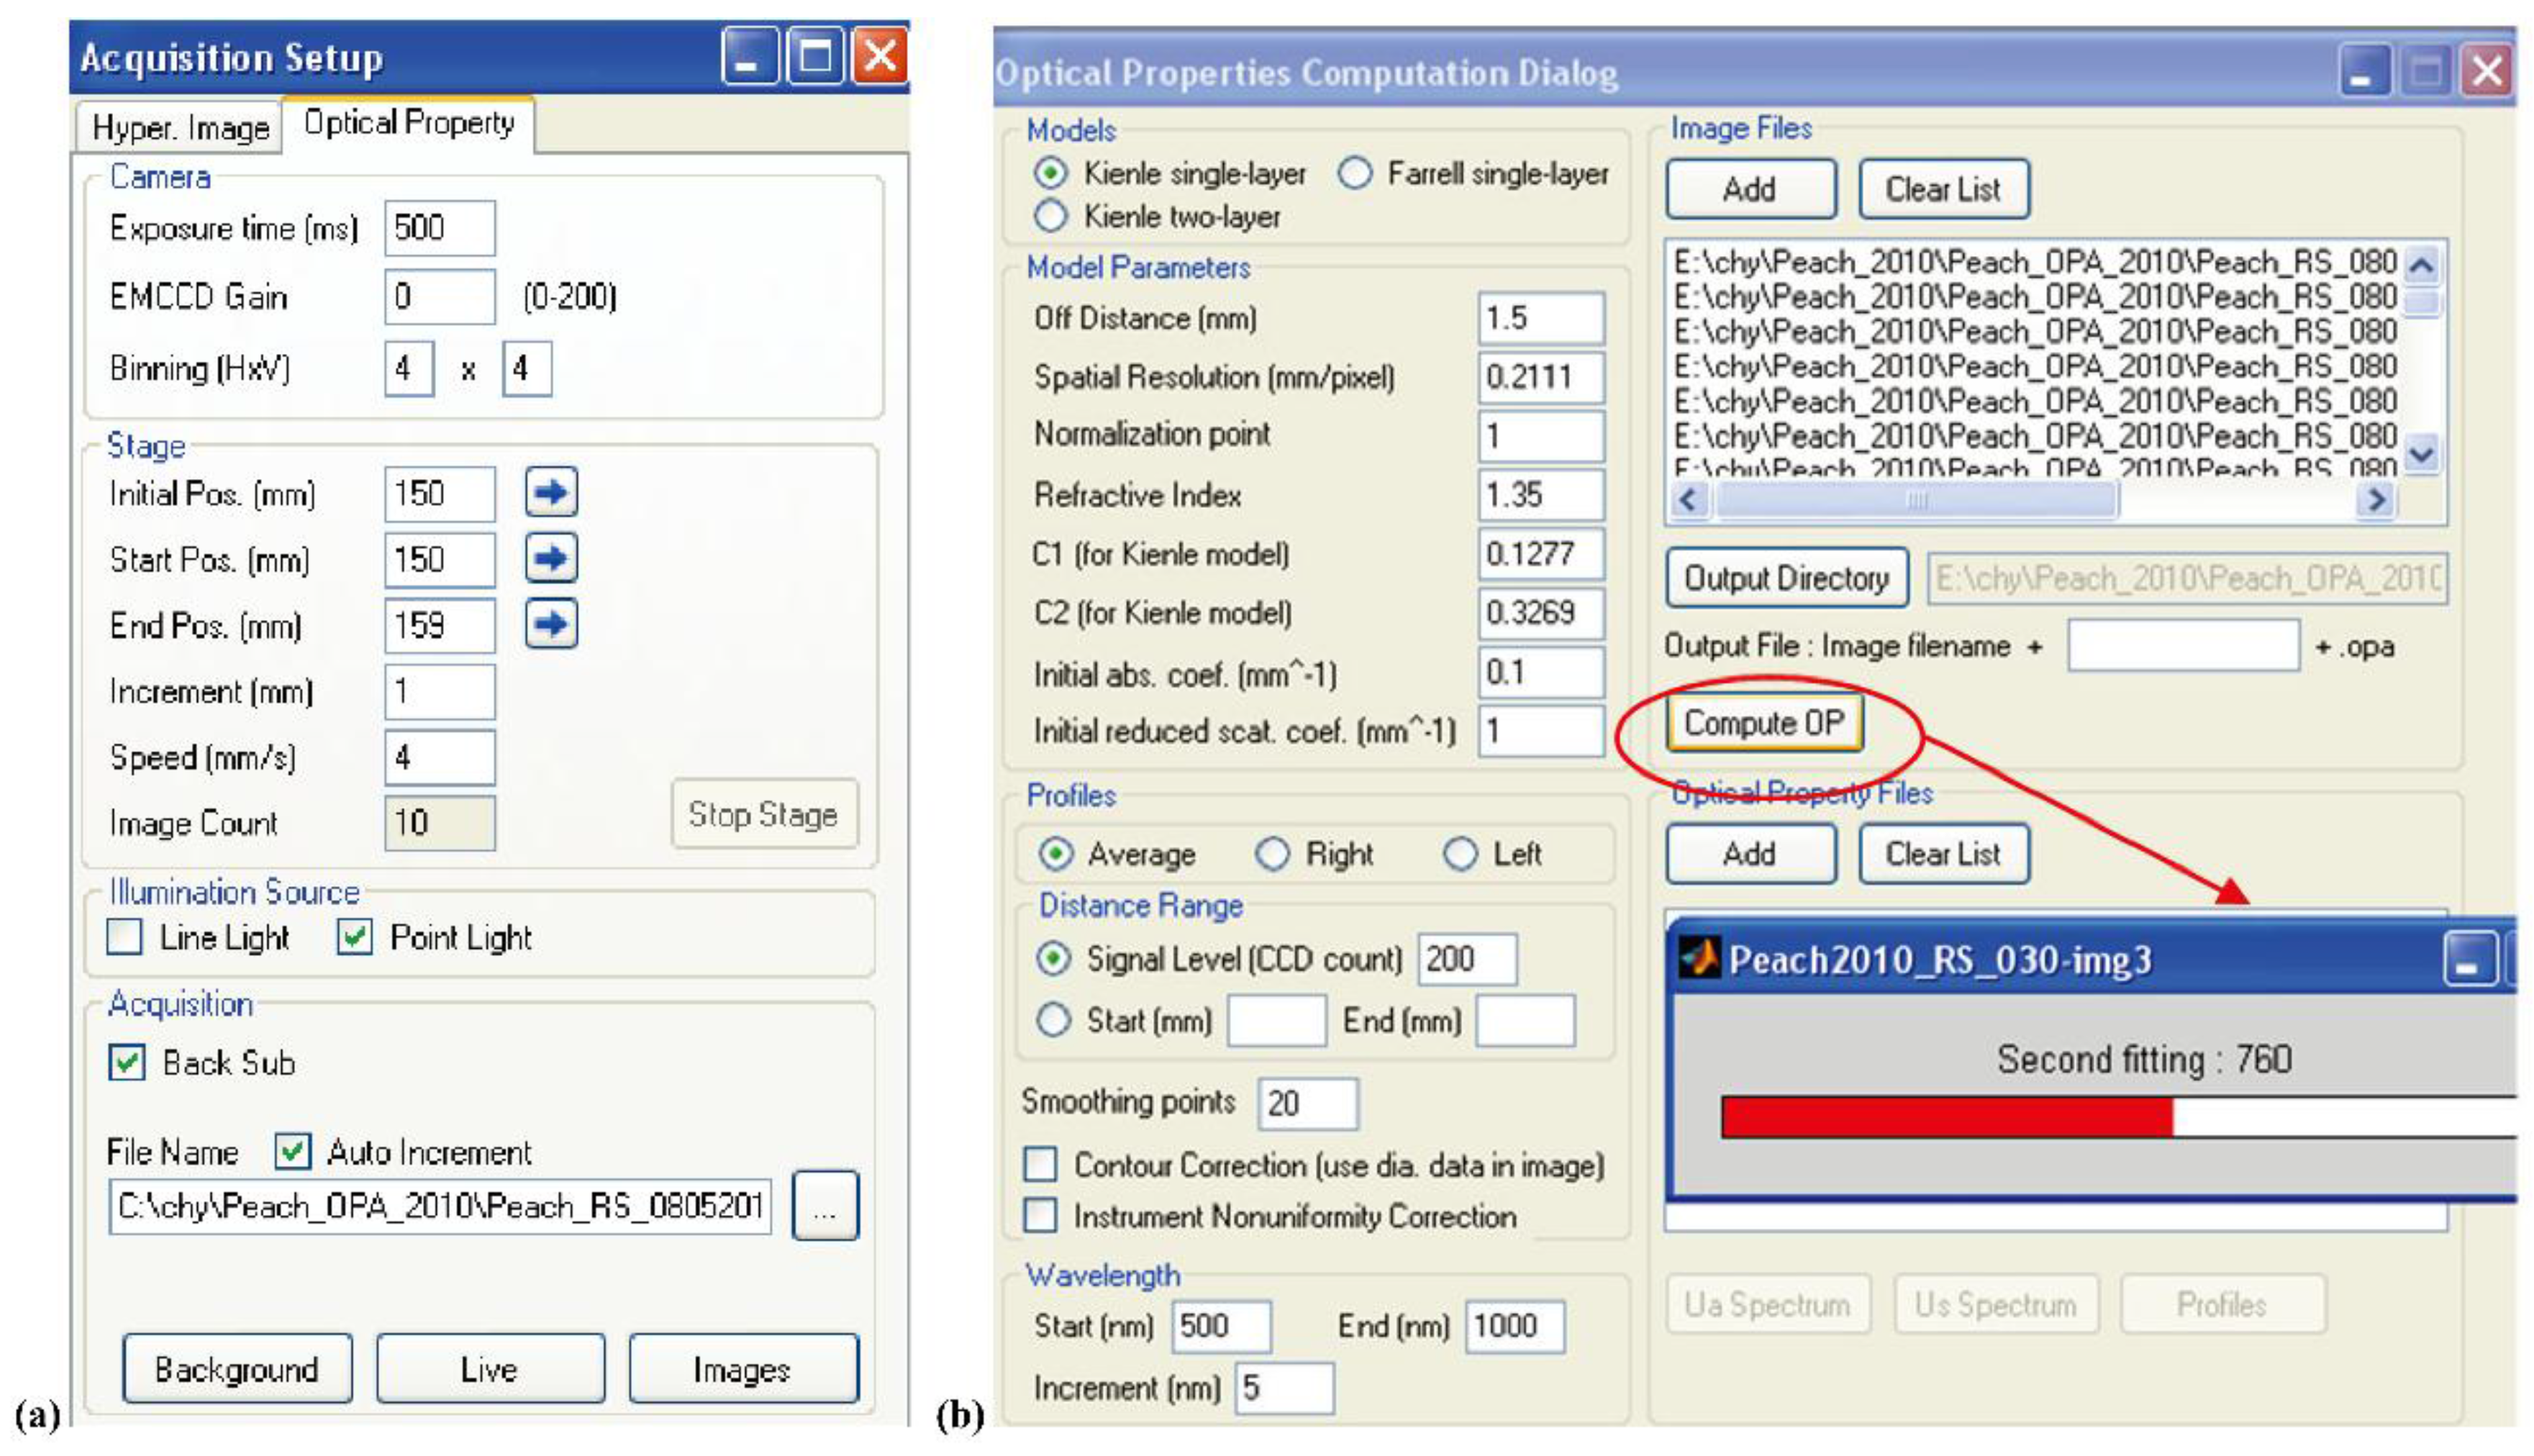Viewport: 2534px width, 1456px height.
Task: Click the End Pos. go-to arrow icon
Action: (x=551, y=624)
